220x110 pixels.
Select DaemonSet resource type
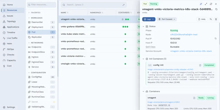[42, 22]
